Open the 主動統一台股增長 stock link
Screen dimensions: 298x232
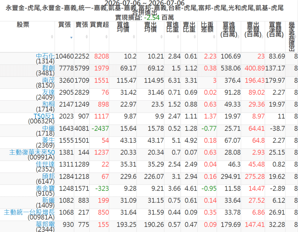coord(29,212)
